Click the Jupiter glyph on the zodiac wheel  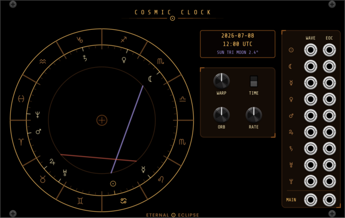[x=52, y=162]
